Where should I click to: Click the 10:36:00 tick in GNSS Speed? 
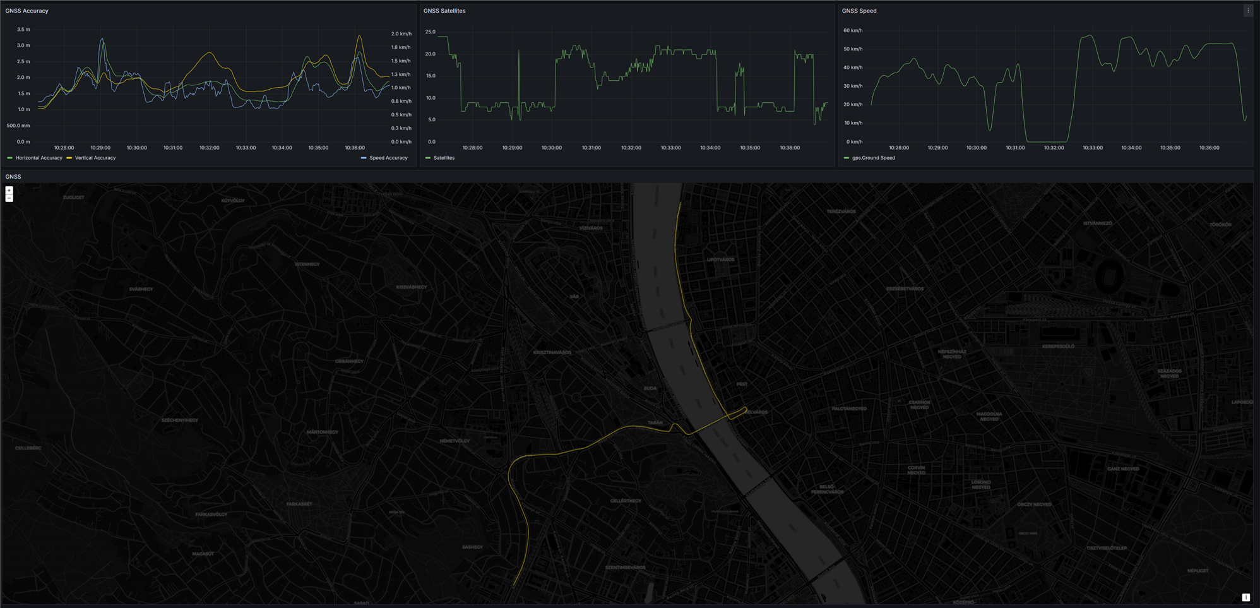click(1209, 148)
